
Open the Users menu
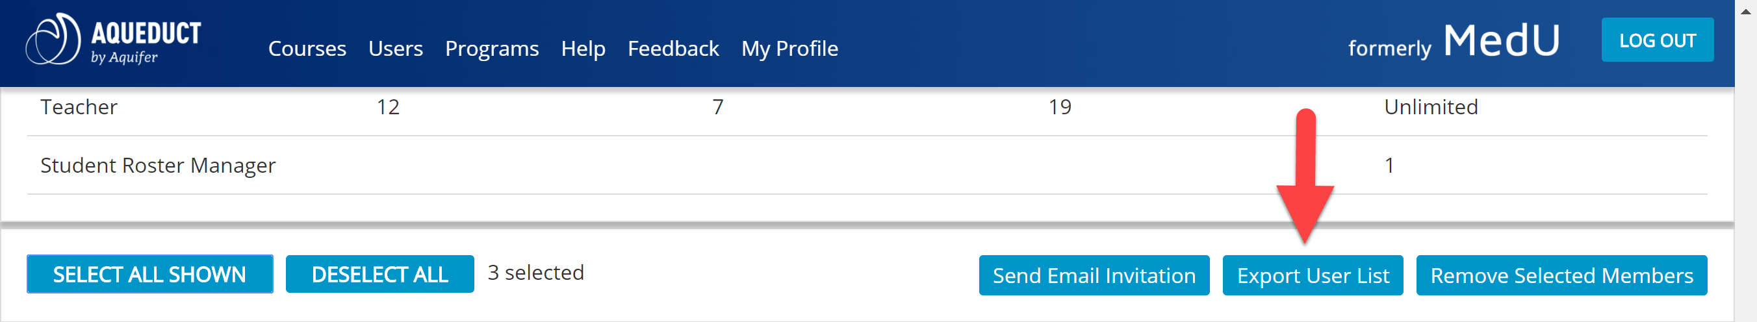pos(396,48)
